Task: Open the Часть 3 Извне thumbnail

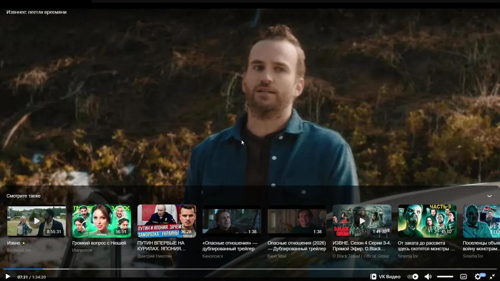Action: point(427,221)
